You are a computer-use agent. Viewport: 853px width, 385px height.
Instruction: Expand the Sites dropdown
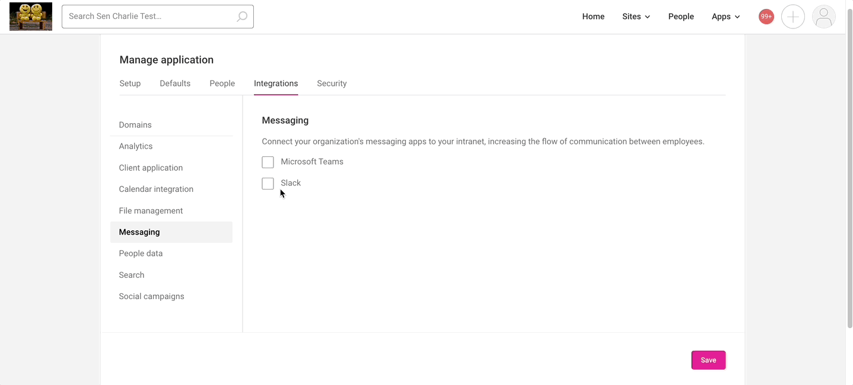click(635, 16)
